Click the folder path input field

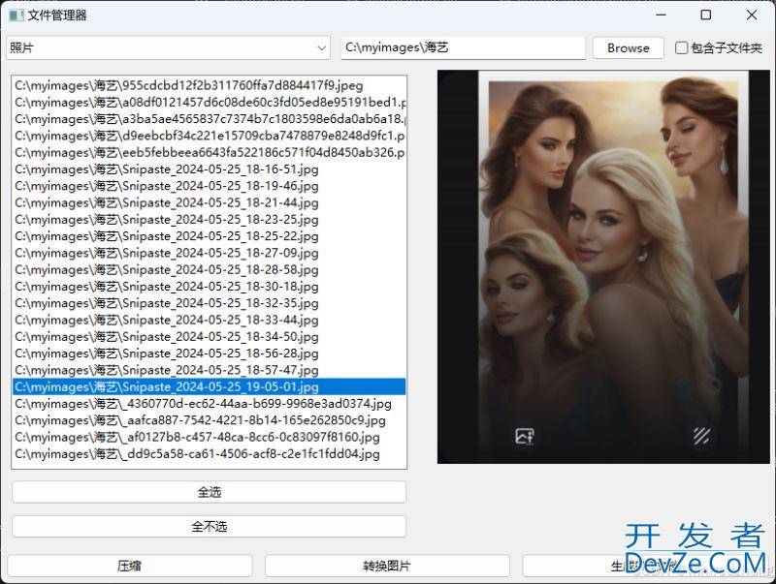[463, 47]
